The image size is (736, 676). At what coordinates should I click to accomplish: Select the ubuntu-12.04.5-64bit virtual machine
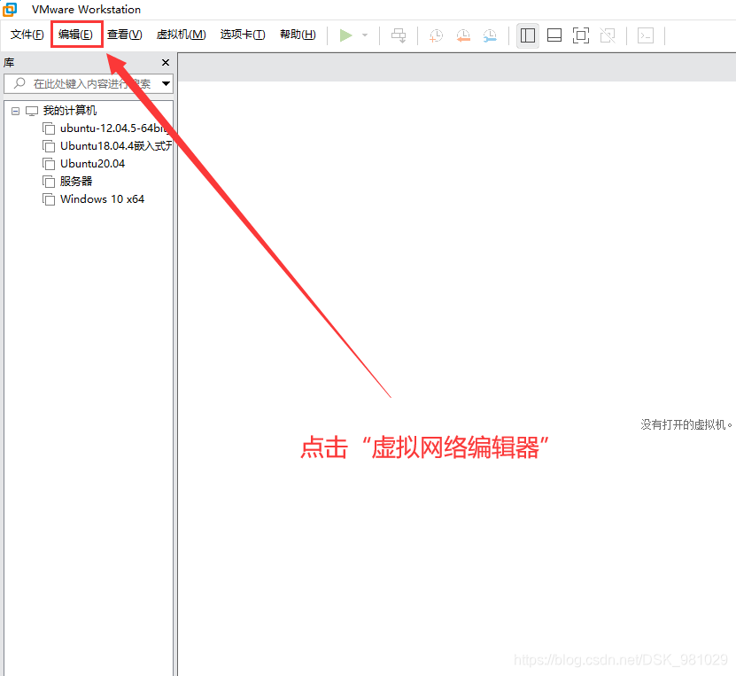114,128
